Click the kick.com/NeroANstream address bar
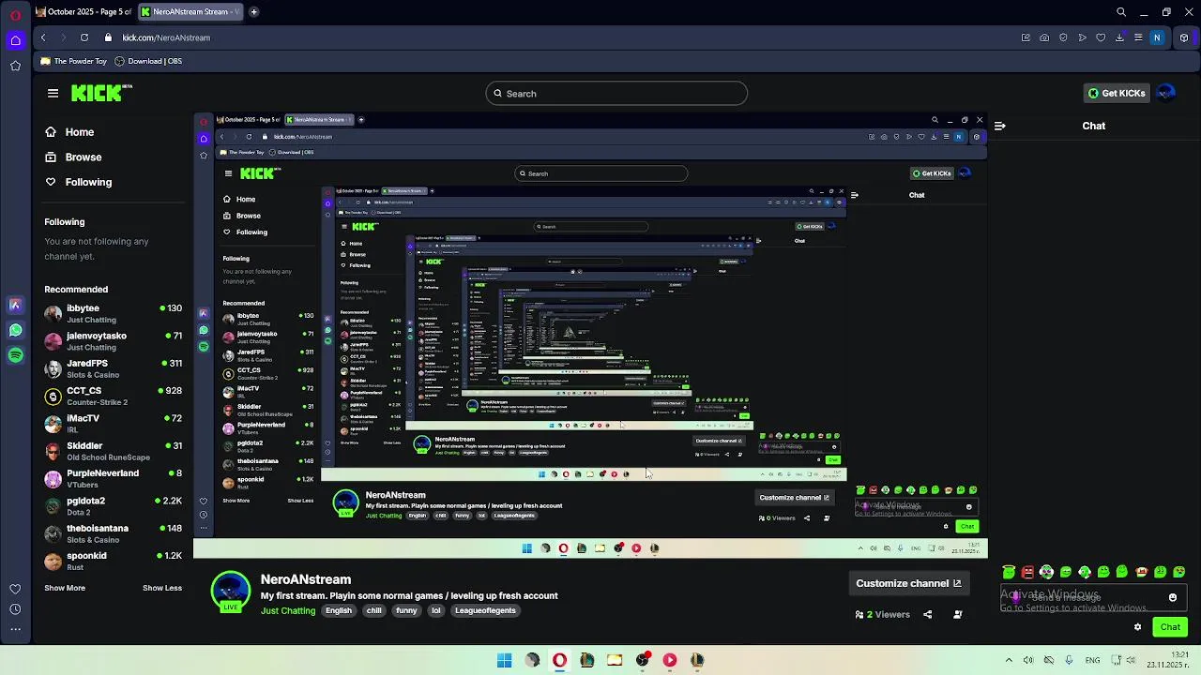 point(165,37)
